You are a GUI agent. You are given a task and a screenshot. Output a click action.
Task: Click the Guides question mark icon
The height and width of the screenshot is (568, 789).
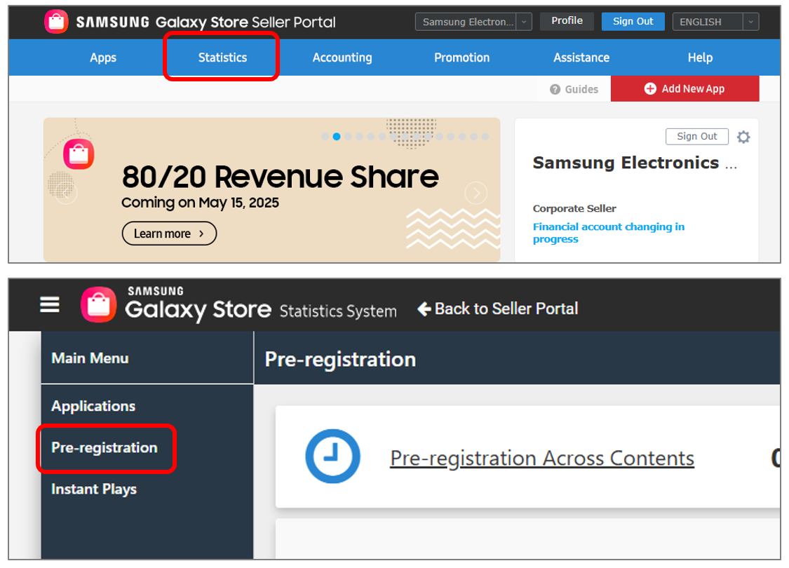[555, 90]
